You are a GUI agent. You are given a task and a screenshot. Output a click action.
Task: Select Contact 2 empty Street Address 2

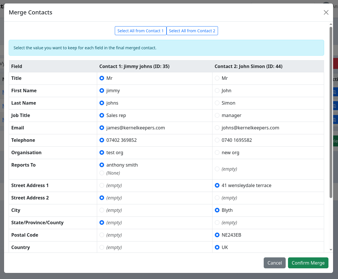(x=217, y=198)
